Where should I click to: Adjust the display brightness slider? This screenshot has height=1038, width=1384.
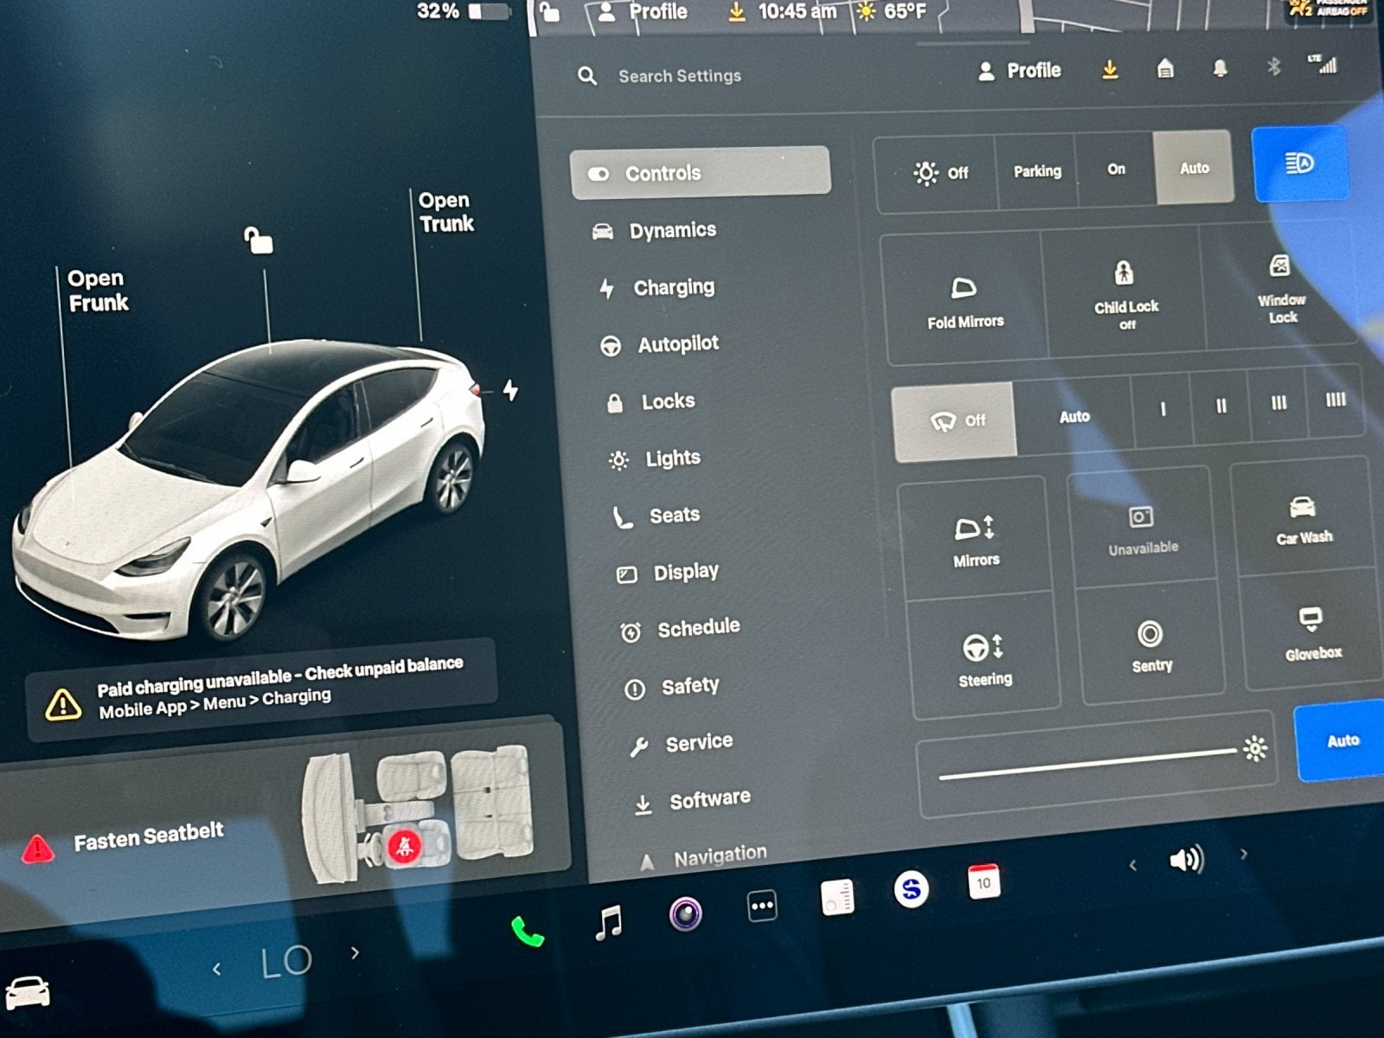click(x=1088, y=763)
